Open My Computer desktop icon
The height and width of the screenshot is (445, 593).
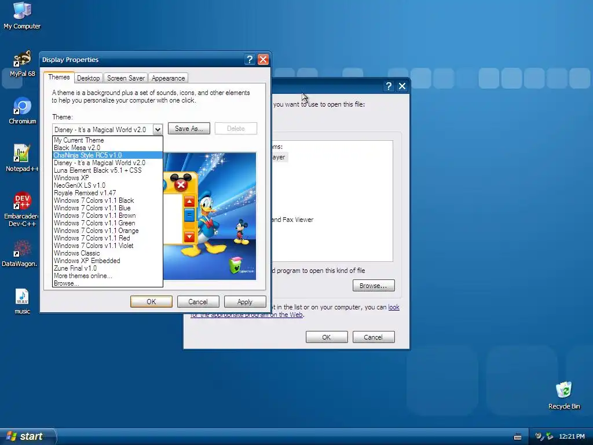click(x=22, y=15)
